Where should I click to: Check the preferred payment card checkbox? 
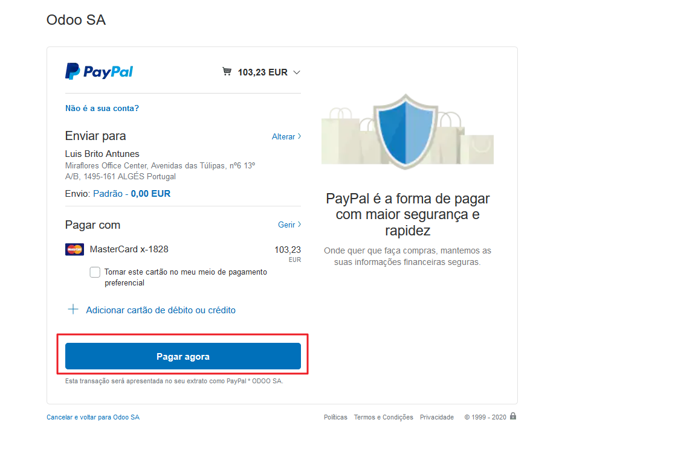click(x=95, y=272)
